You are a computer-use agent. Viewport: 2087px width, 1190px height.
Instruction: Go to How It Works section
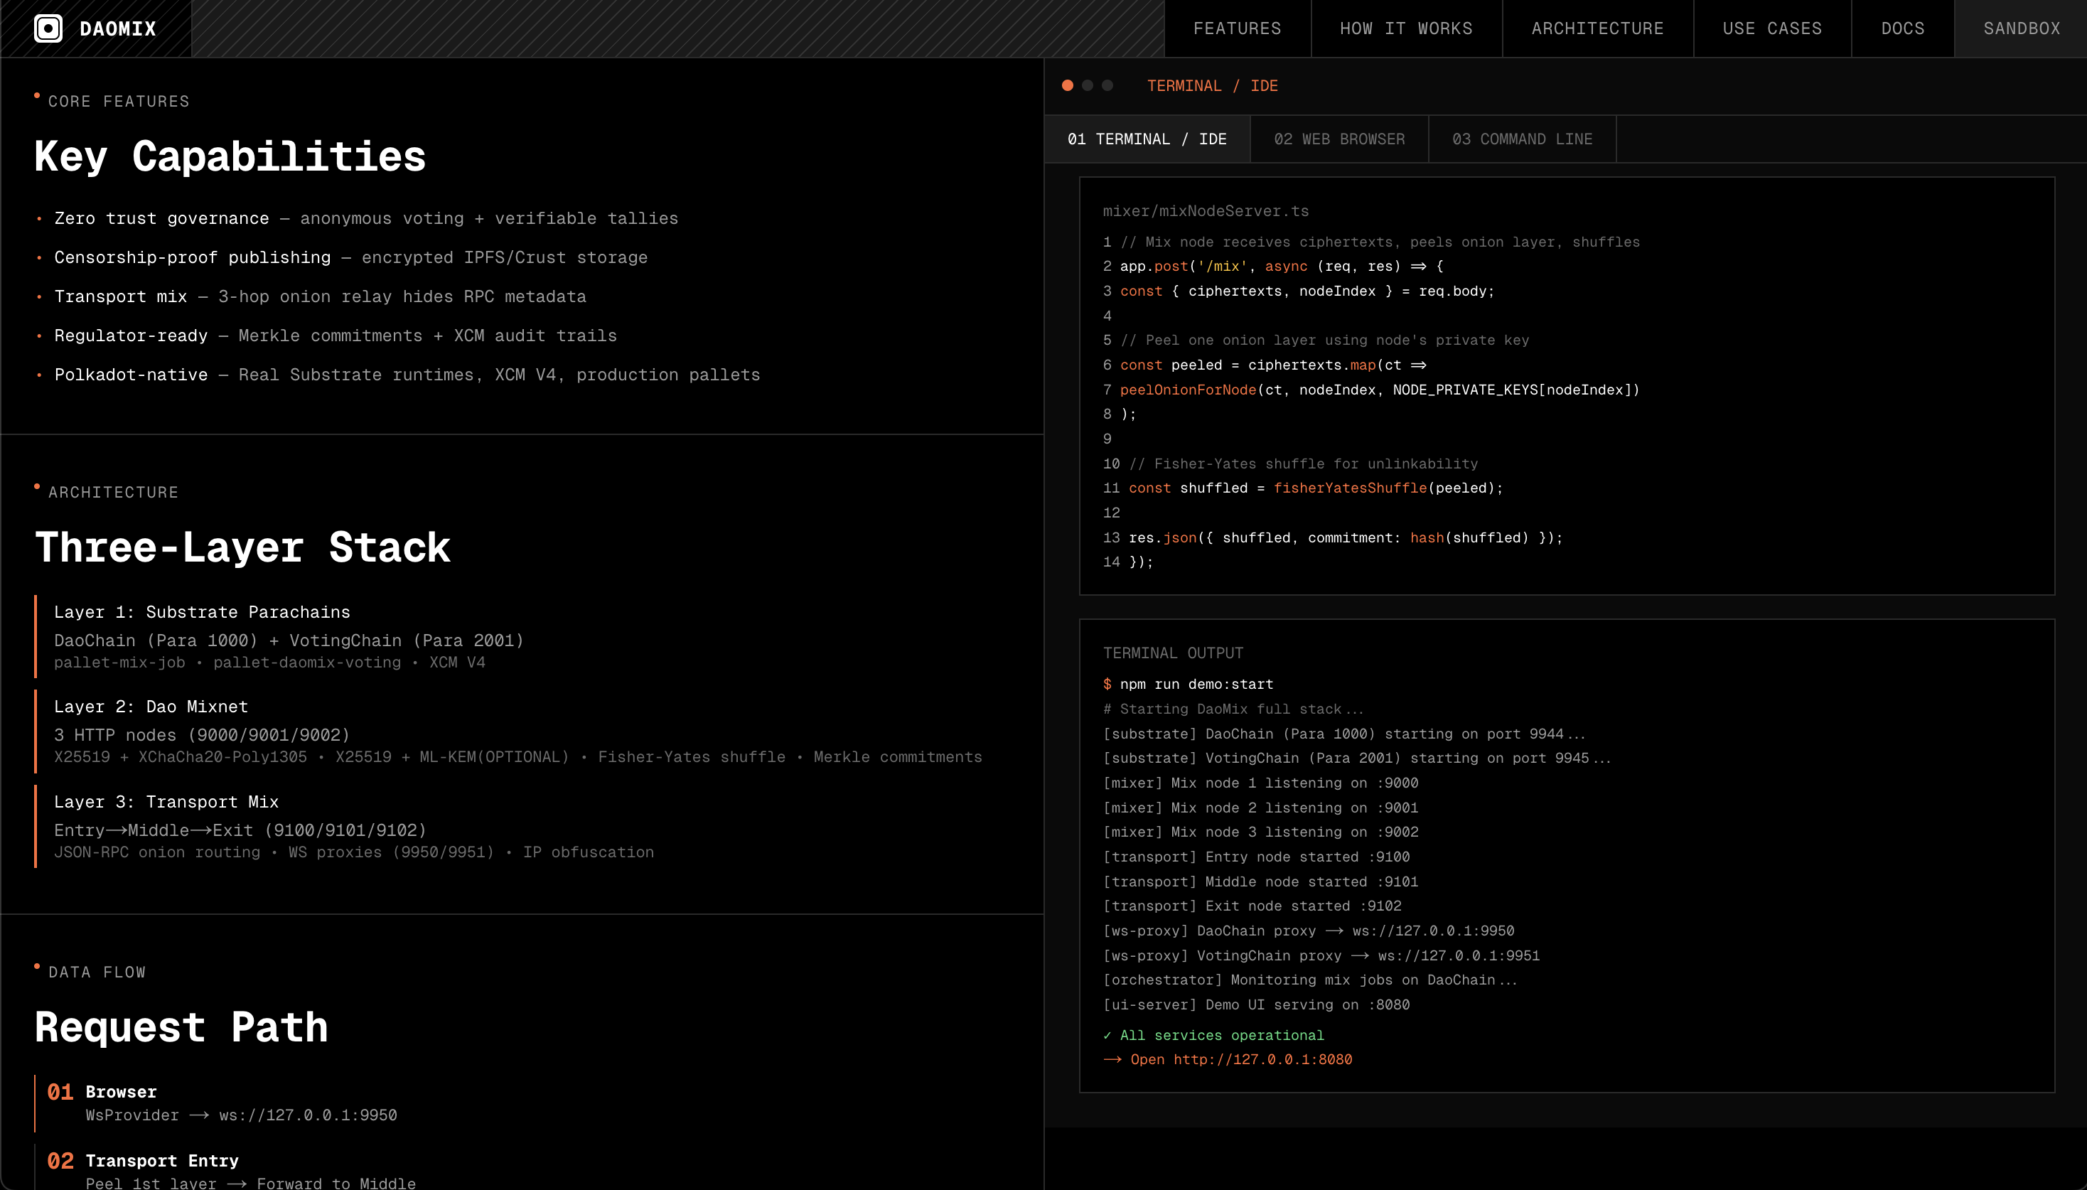(x=1405, y=28)
